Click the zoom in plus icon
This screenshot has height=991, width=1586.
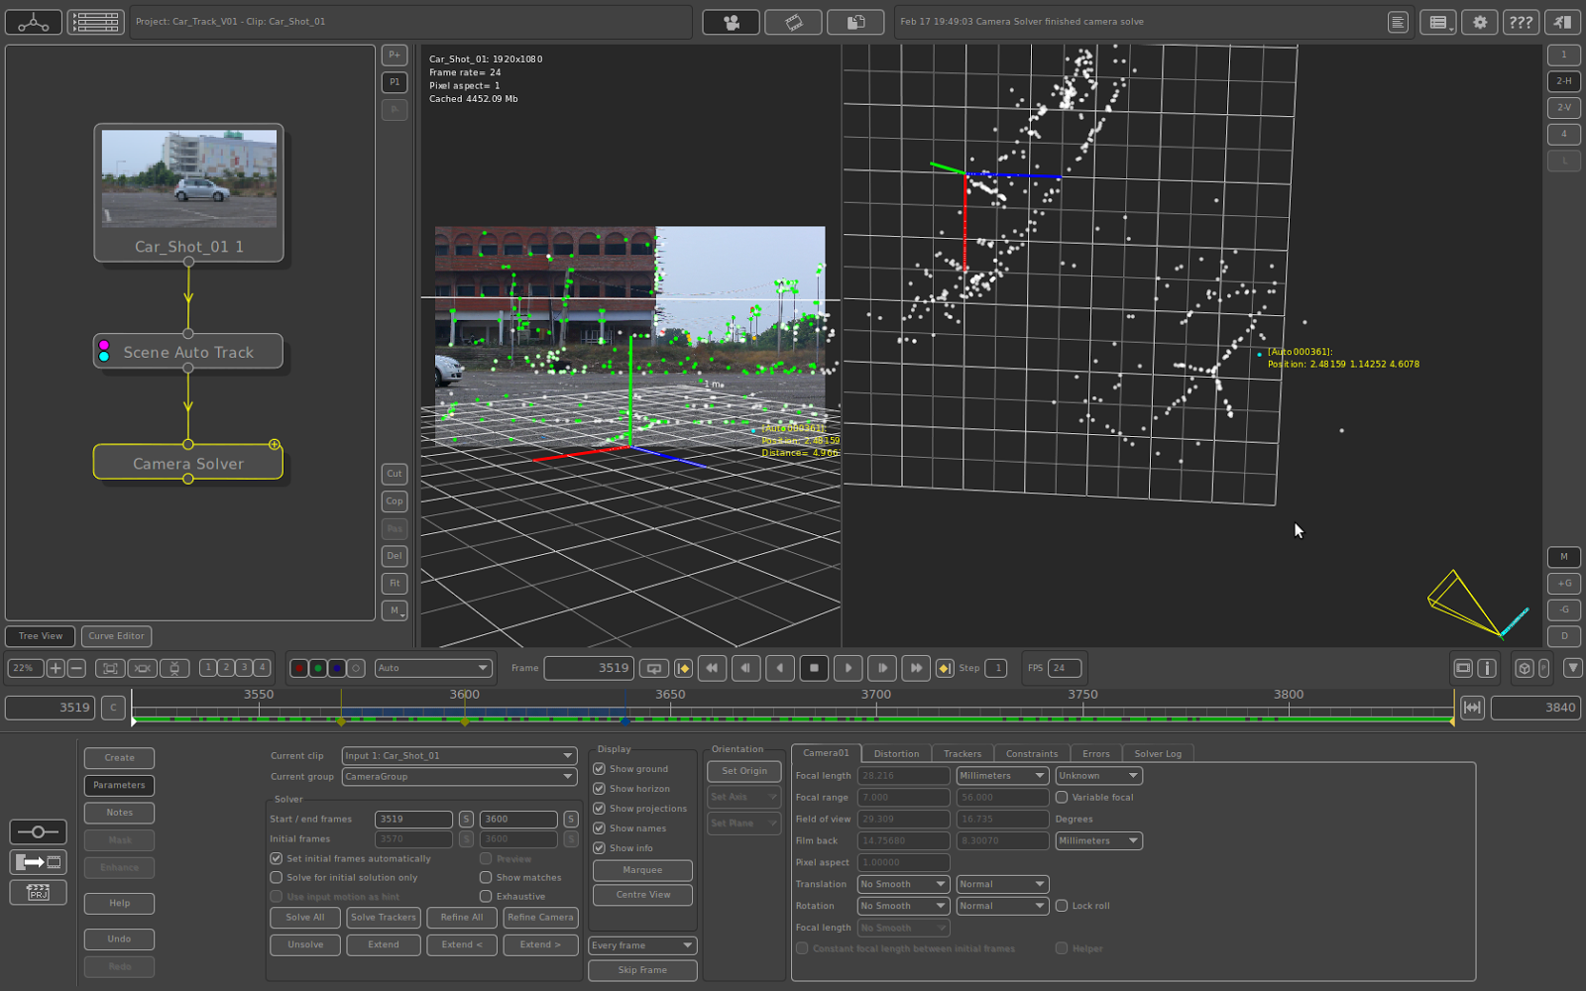[56, 668]
